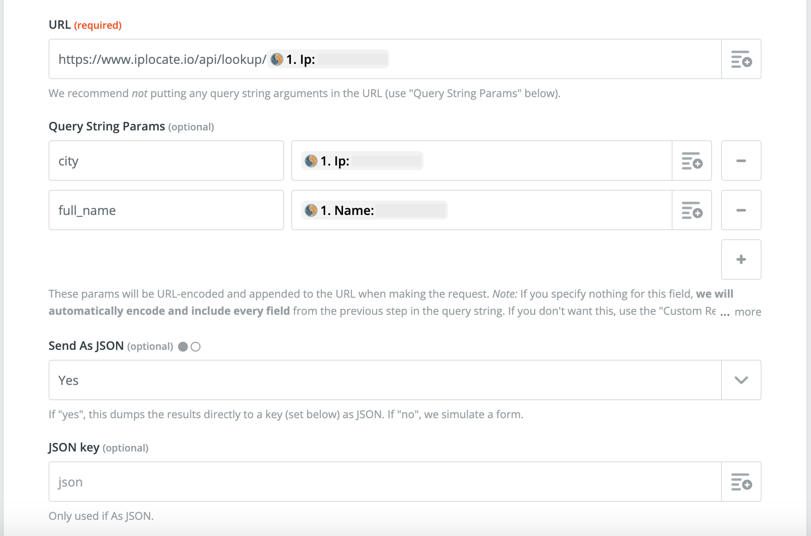Remove the city query param row
The image size is (811, 536).
tap(741, 161)
